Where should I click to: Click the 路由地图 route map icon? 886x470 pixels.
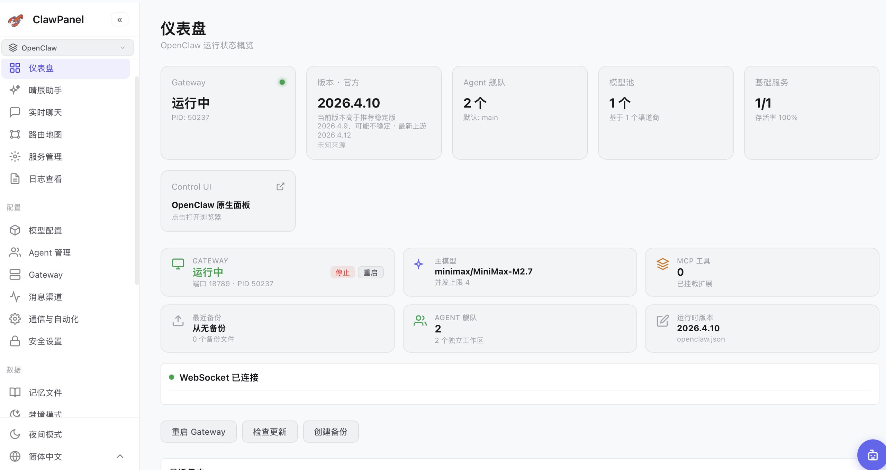pyautogui.click(x=15, y=135)
